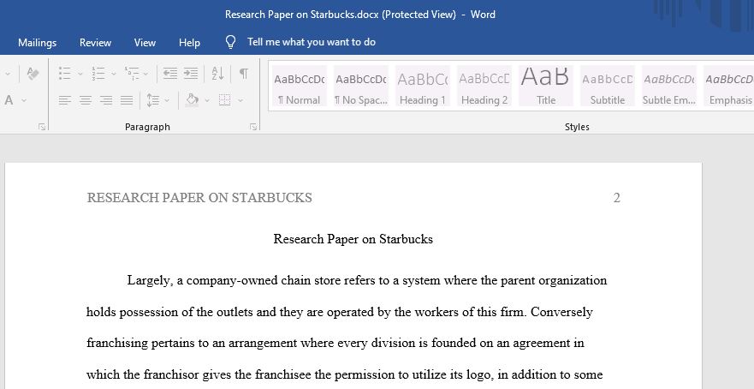Click the Clear All Formatting eraser icon
Screen dimensions: 754x389
tap(33, 73)
